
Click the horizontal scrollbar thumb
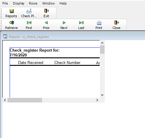point(25,100)
